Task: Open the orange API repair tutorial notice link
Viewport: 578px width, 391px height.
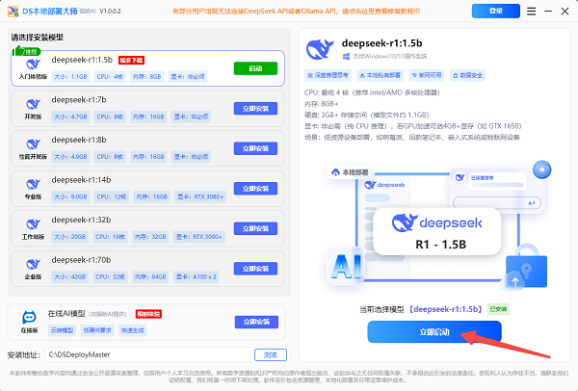Action: (x=296, y=11)
